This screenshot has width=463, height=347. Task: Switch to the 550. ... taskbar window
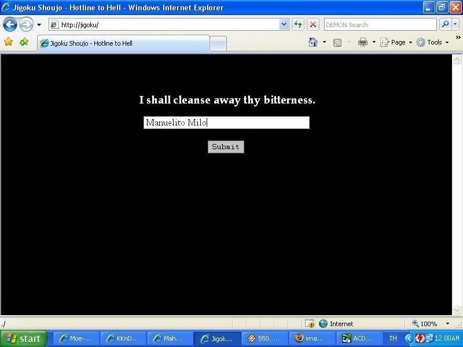tap(264, 338)
